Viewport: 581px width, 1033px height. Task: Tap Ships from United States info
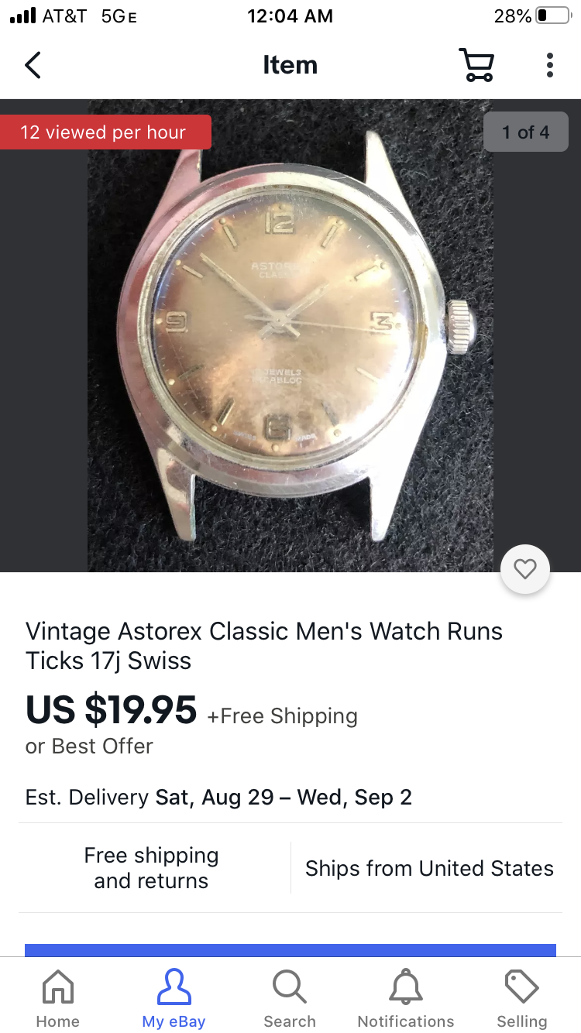[429, 868]
